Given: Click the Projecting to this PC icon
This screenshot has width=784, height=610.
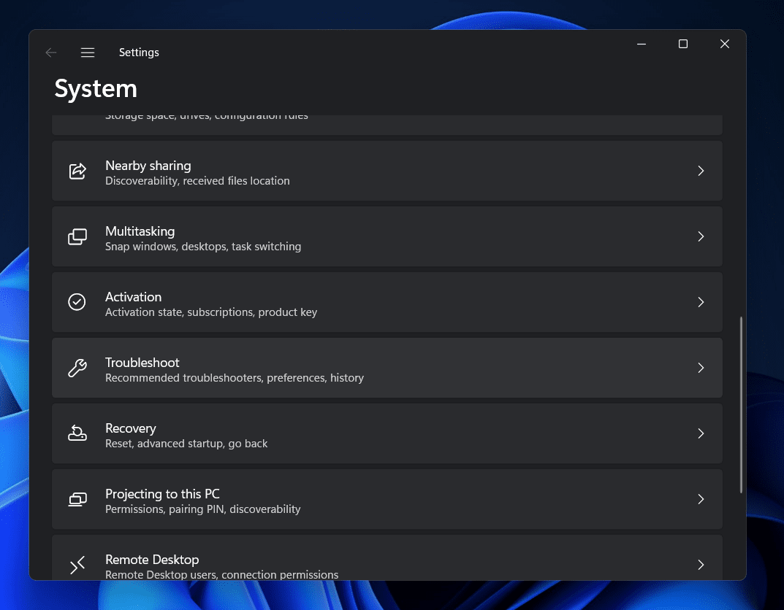Looking at the screenshot, I should 77,499.
